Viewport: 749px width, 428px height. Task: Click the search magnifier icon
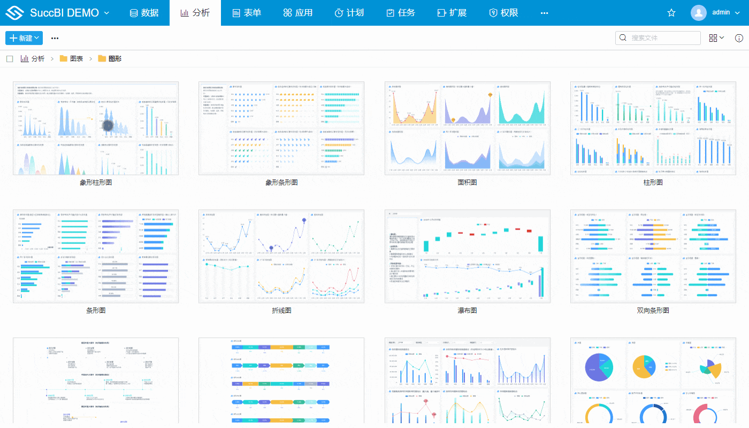(x=623, y=38)
